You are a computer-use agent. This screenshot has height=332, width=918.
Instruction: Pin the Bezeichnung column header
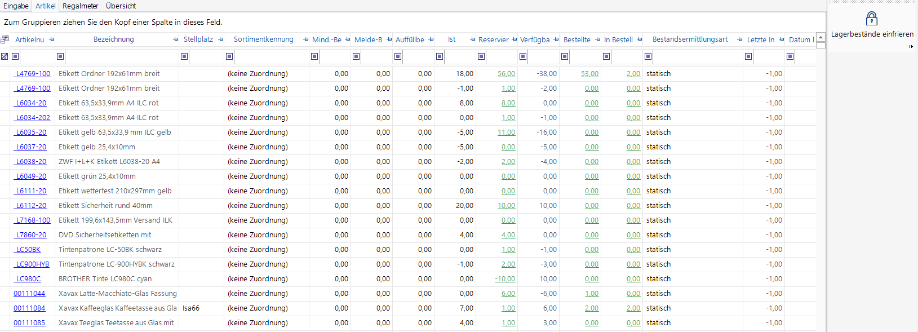click(x=176, y=39)
